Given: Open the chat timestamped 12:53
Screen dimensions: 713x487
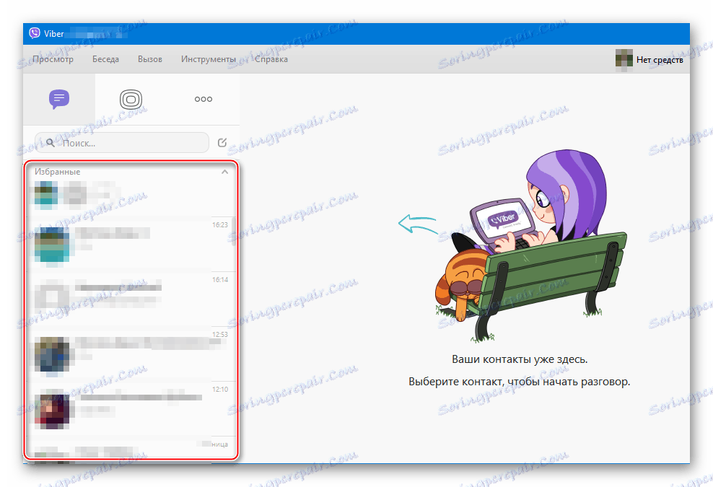Looking at the screenshot, I should pos(131,354).
